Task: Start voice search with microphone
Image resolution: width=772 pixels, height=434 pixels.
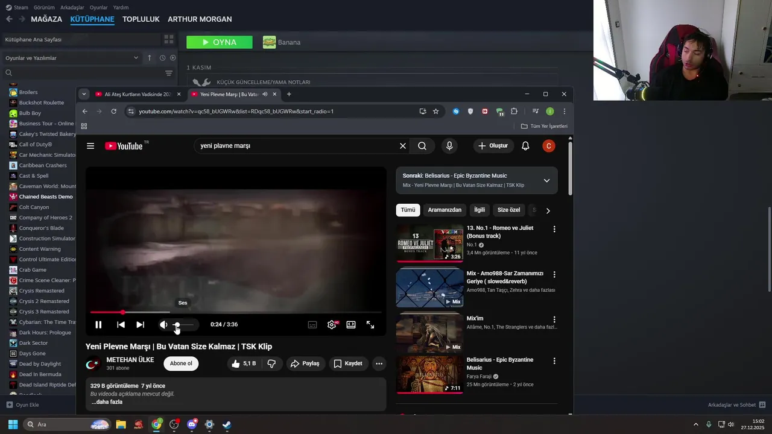Action: [449, 146]
